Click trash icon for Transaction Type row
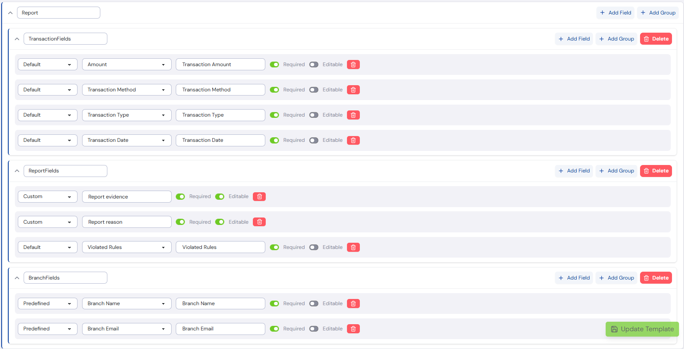Viewport: 684px width, 349px height. click(x=353, y=115)
